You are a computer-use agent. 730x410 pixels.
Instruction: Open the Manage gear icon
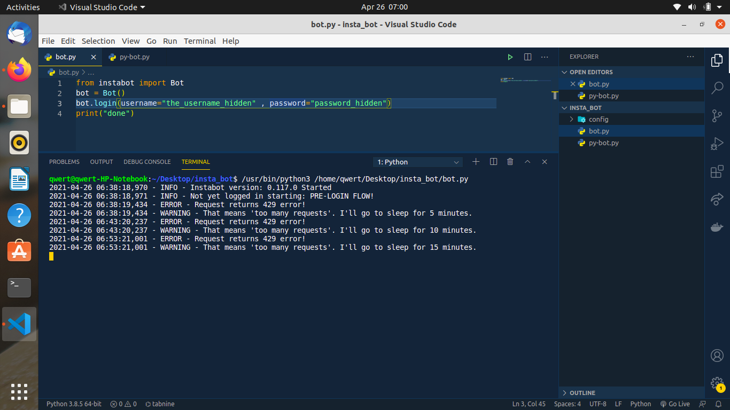point(717,383)
